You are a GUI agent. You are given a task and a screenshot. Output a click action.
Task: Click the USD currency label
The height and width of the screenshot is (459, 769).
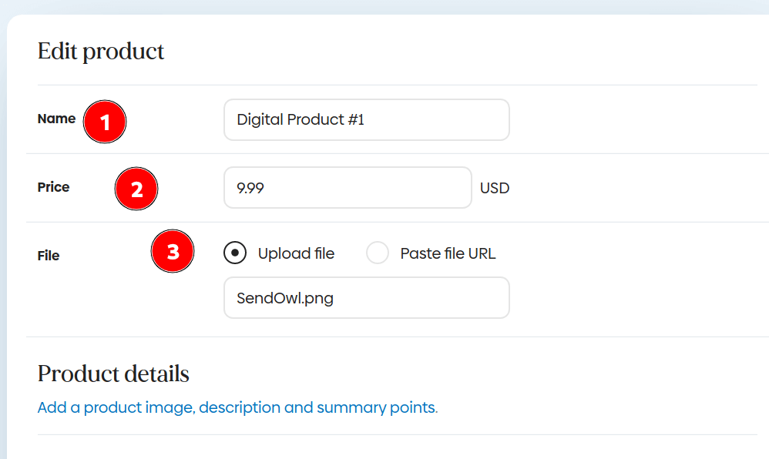coord(495,188)
